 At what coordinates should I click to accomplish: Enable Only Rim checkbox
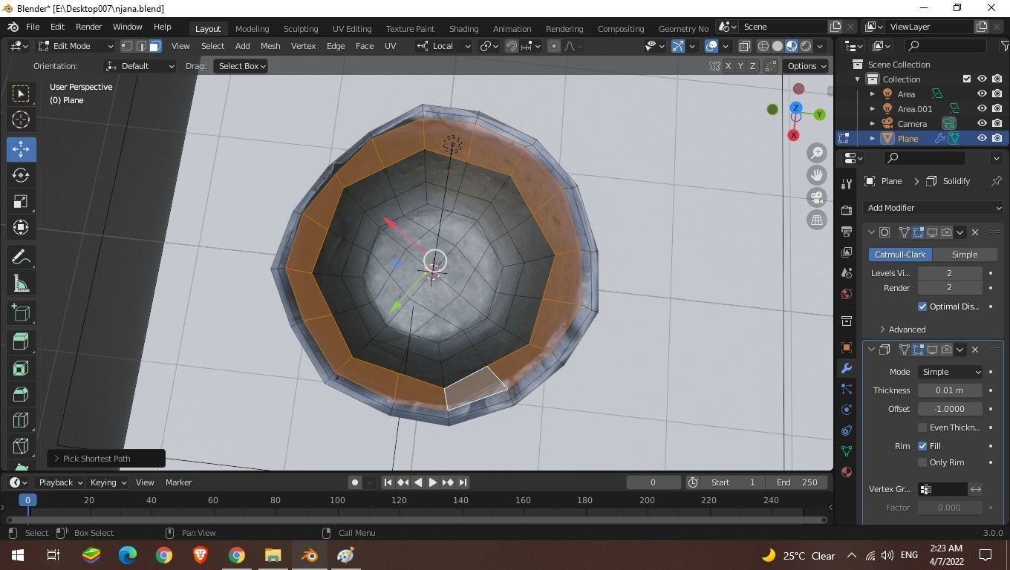922,462
